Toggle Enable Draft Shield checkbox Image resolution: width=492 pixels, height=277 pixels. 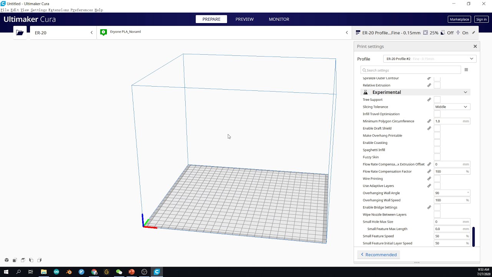tap(437, 128)
